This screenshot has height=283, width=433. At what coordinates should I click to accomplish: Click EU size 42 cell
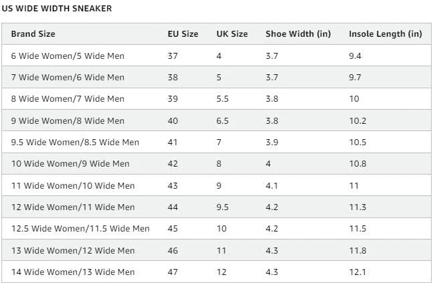pos(173,164)
